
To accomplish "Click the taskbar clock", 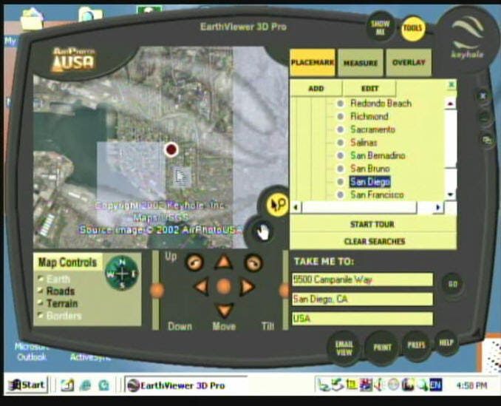I will [x=471, y=385].
